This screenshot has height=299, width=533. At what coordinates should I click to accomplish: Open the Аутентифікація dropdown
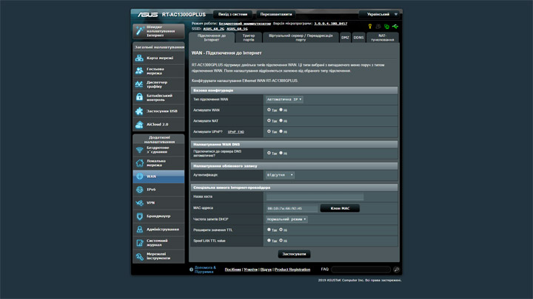280,175
